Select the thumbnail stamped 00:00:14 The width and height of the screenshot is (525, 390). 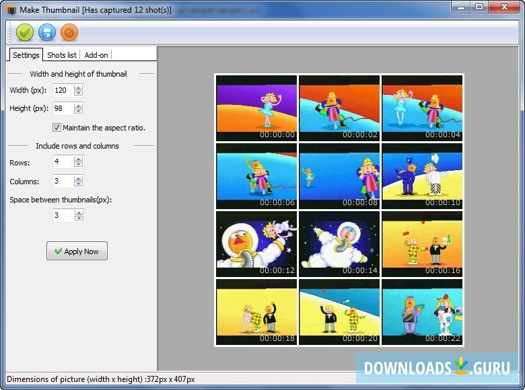(x=339, y=244)
